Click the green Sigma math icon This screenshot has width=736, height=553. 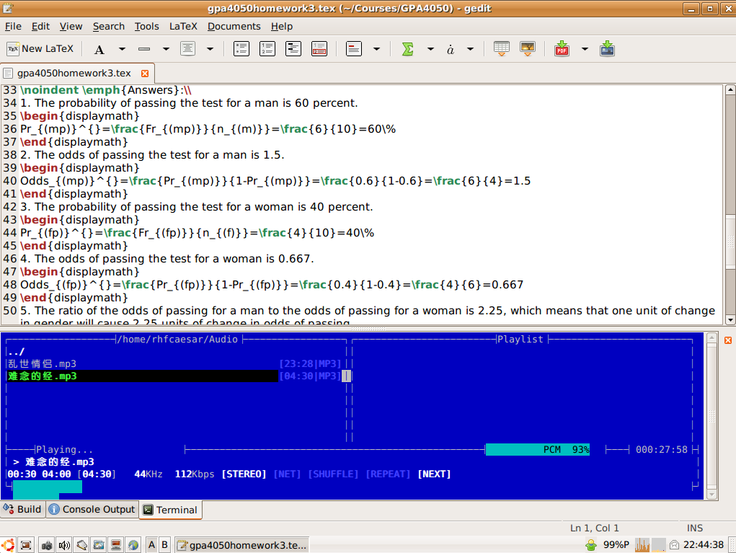[x=408, y=49]
